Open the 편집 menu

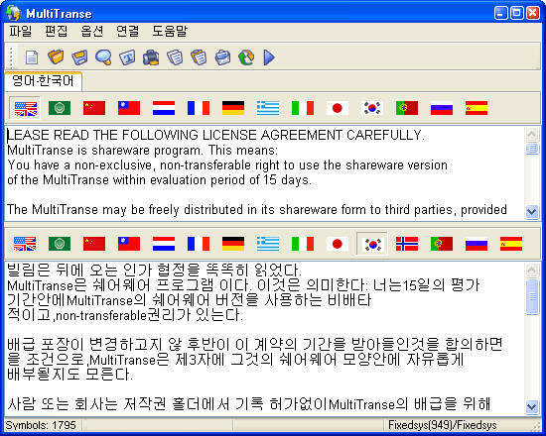tap(56, 32)
